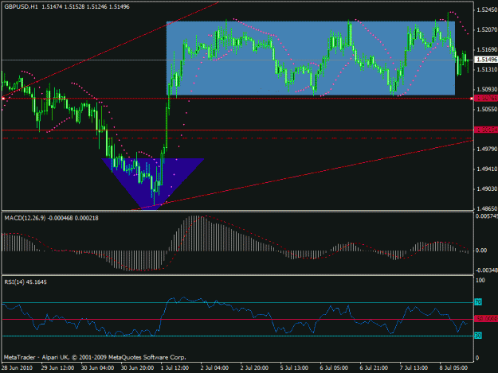498x373 pixels.
Task: Click the time label 6 Jul 21:00
Action: [374, 367]
